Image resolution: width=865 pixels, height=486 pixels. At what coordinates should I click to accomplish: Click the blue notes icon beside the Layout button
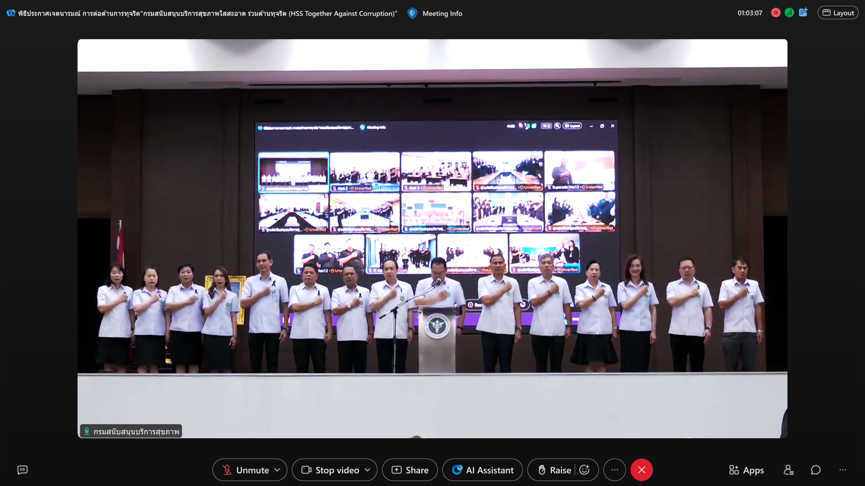803,13
